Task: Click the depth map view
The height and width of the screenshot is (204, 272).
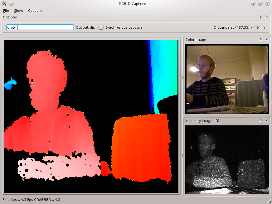Action: tap(91, 116)
